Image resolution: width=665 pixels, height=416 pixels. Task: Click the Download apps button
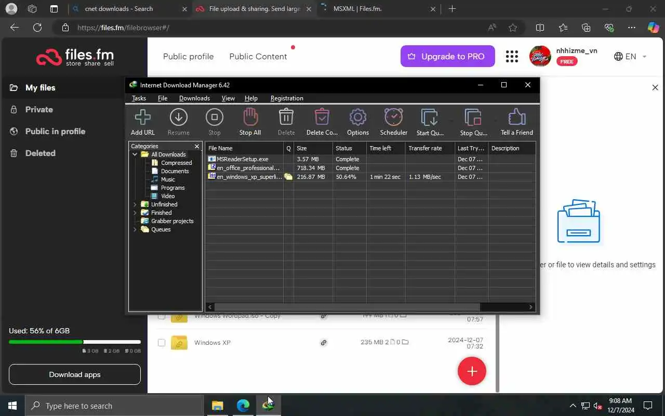click(x=75, y=374)
